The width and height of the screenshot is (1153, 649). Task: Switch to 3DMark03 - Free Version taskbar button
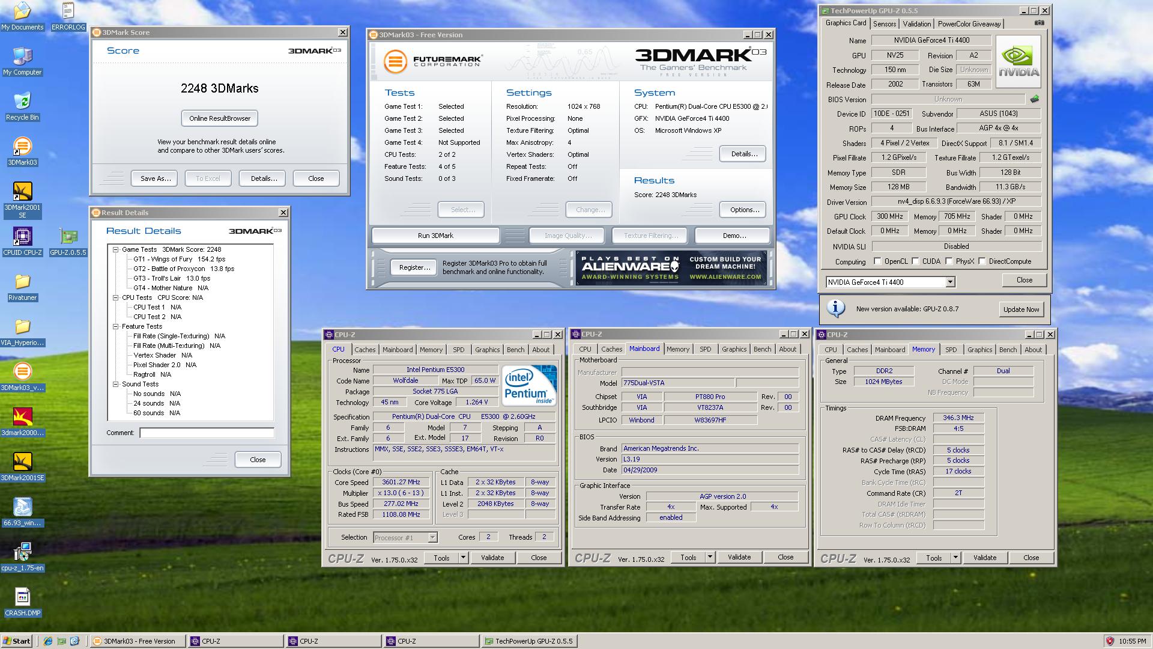(x=137, y=641)
